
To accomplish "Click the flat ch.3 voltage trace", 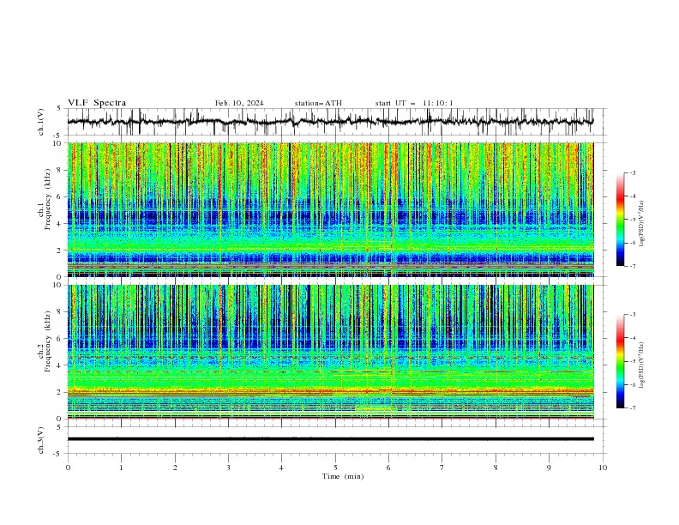I will (330, 439).
